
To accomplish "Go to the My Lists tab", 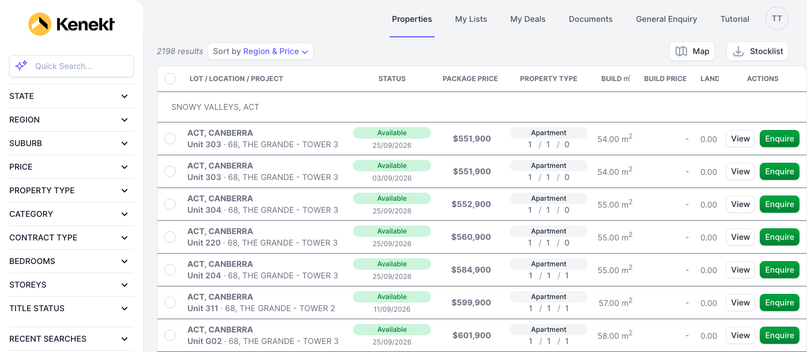I will [x=471, y=19].
